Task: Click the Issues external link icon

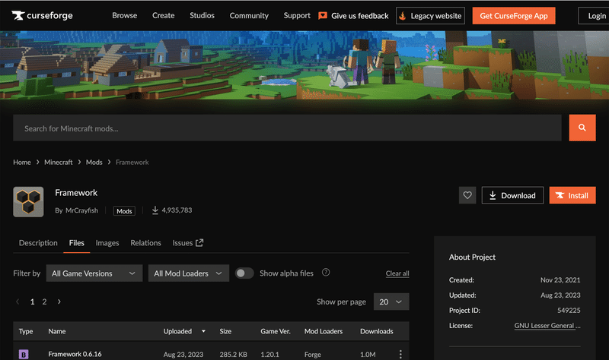Action: tap(199, 242)
